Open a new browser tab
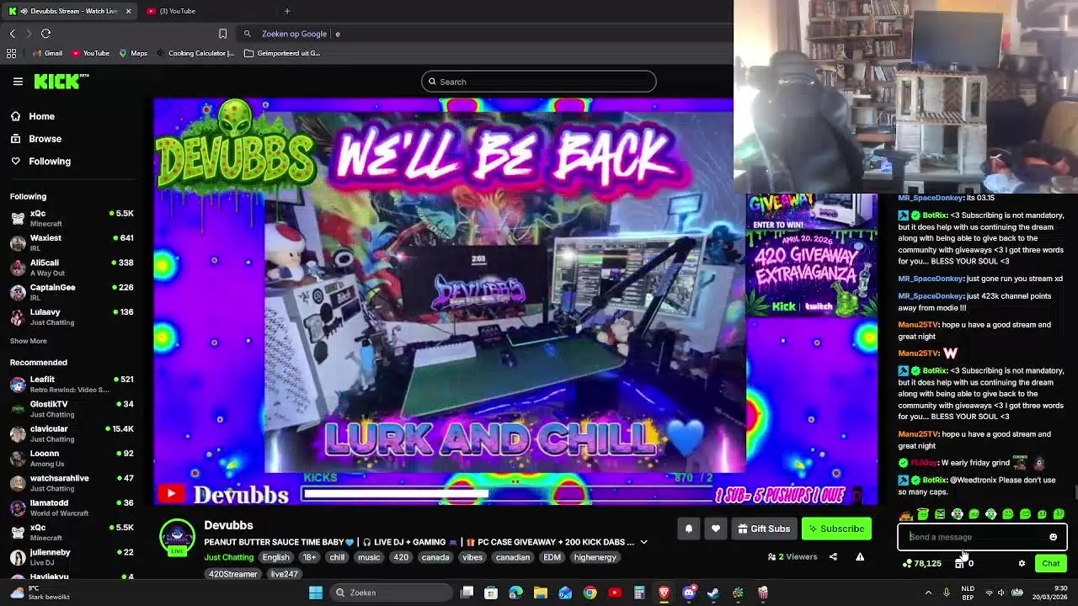 (287, 11)
